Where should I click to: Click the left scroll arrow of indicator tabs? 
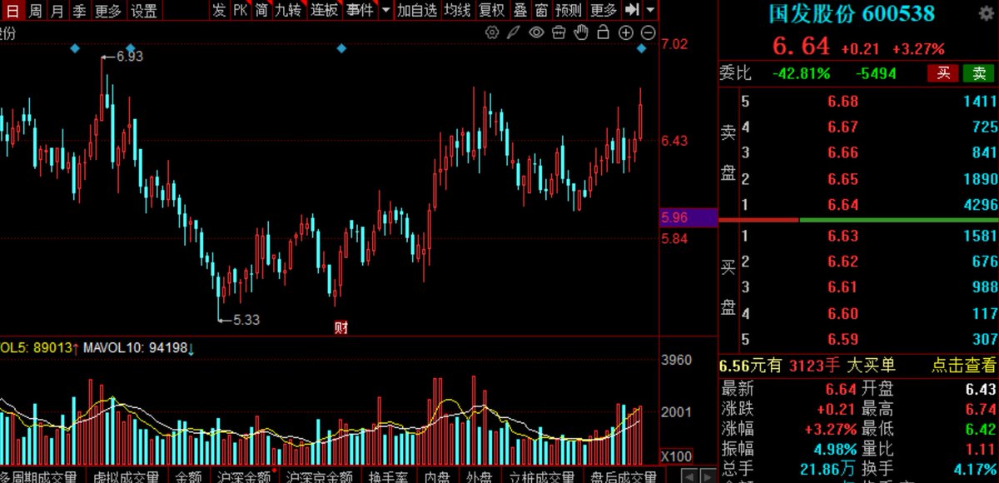[x=689, y=477]
